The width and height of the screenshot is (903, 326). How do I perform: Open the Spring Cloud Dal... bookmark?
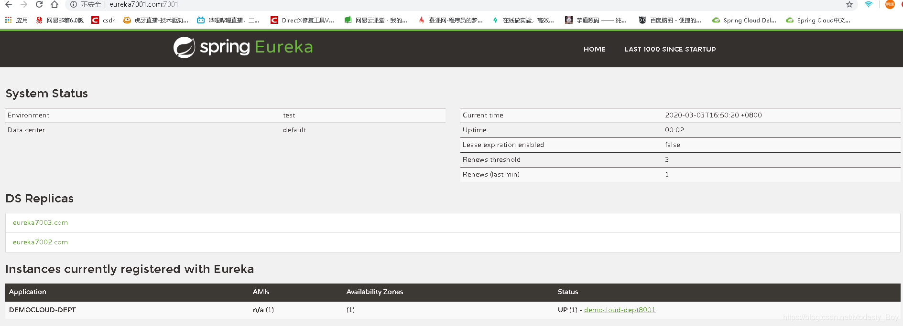tap(744, 20)
